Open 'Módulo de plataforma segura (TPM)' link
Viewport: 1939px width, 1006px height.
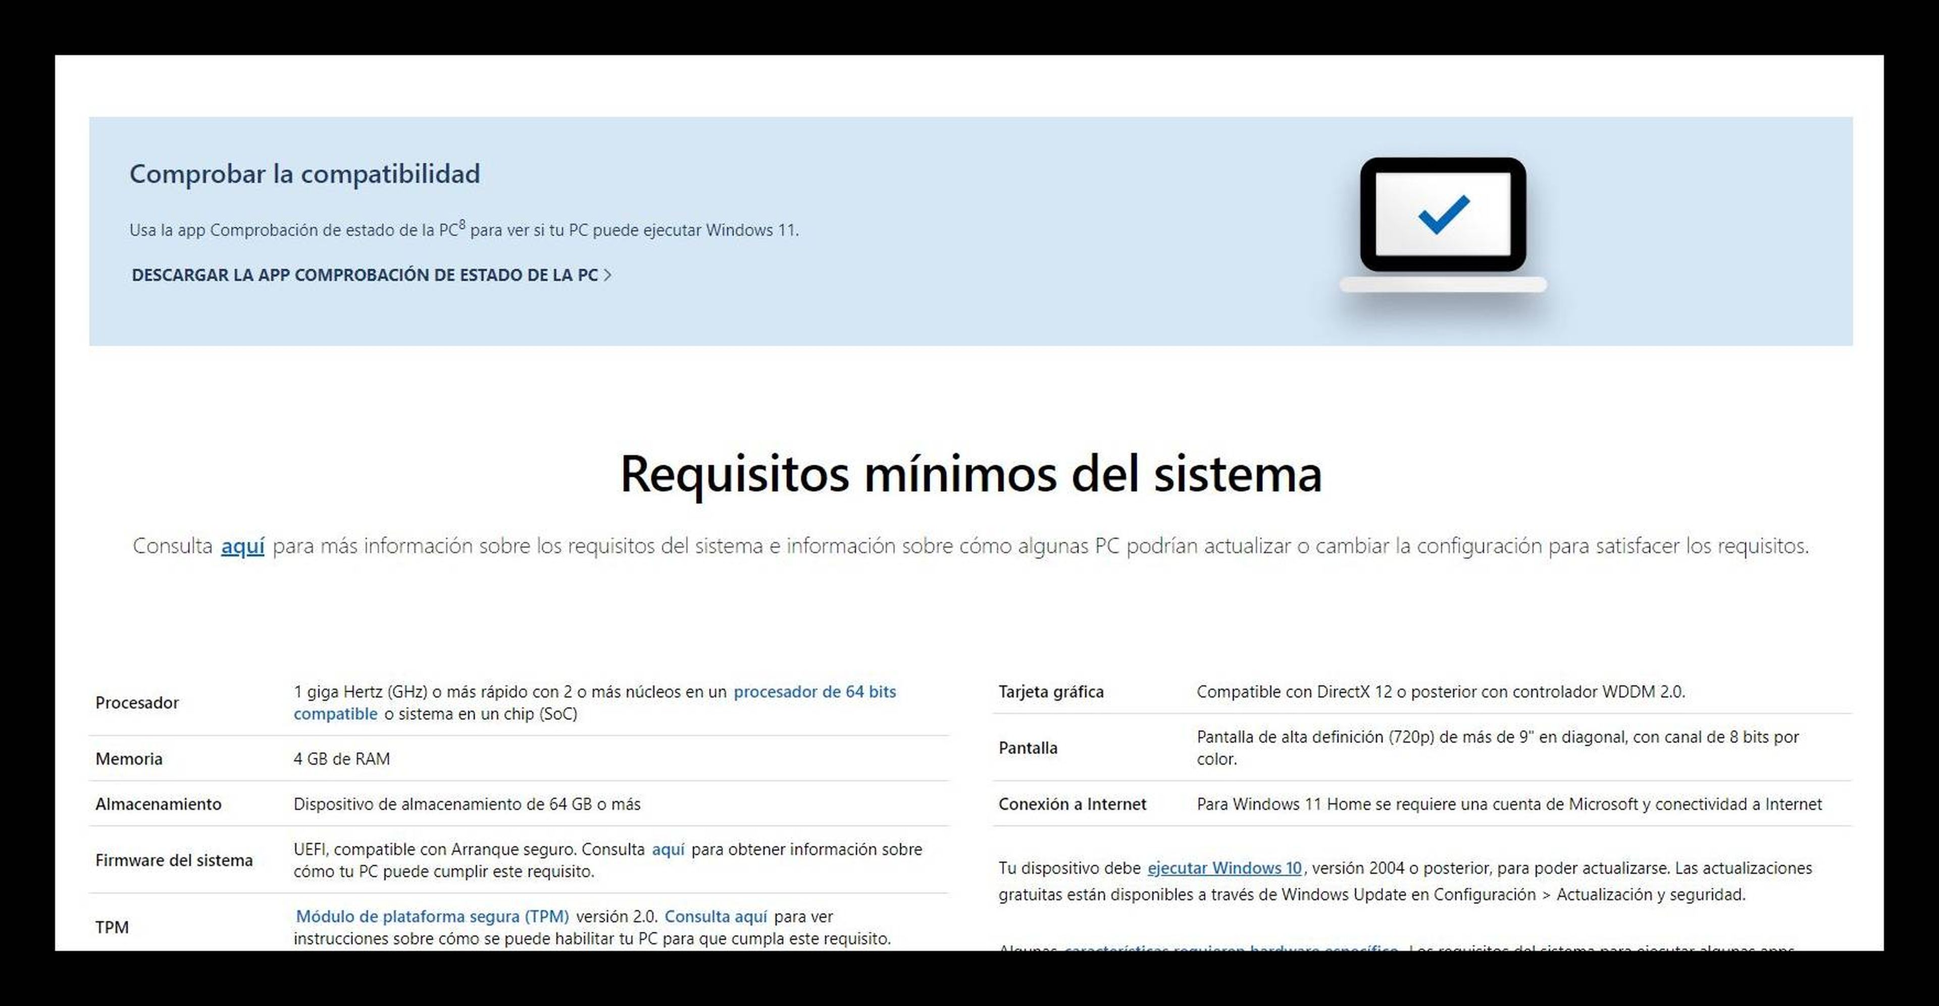tap(432, 917)
